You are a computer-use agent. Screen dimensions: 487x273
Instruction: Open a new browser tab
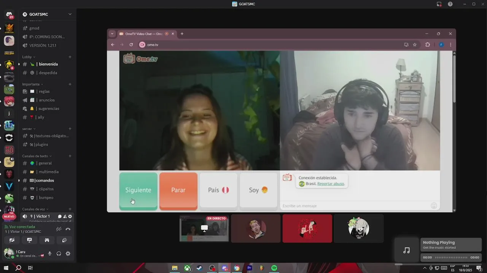tap(182, 34)
